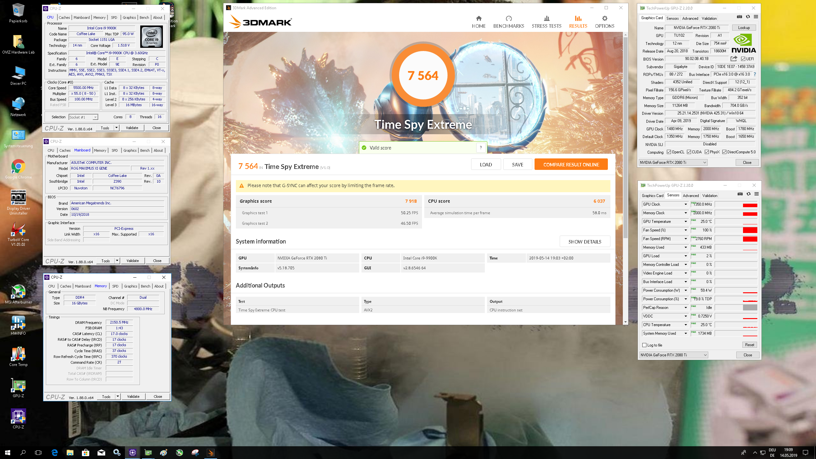This screenshot has height=459, width=816.
Task: Open Display Driver Uninstaller desktop icon
Action: point(18,203)
